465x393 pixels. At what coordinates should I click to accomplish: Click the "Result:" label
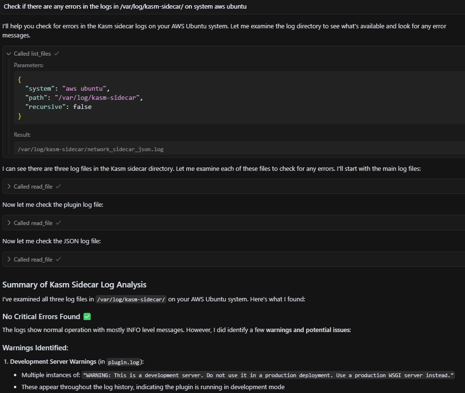click(23, 135)
